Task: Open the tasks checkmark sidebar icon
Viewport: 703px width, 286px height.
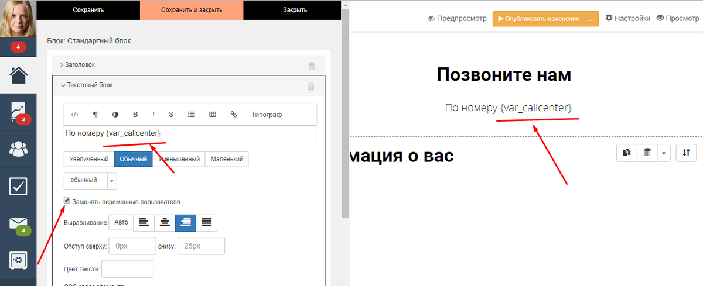Action: 18,186
